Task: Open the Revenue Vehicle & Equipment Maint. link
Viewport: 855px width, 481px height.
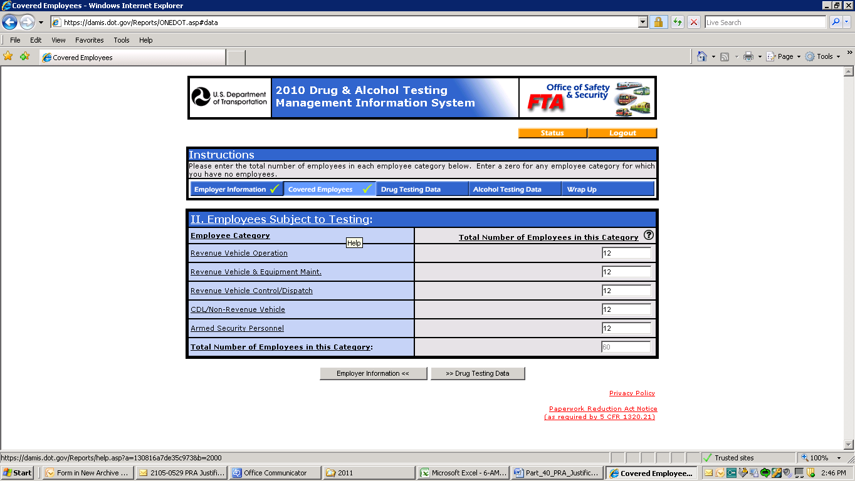Action: [256, 272]
